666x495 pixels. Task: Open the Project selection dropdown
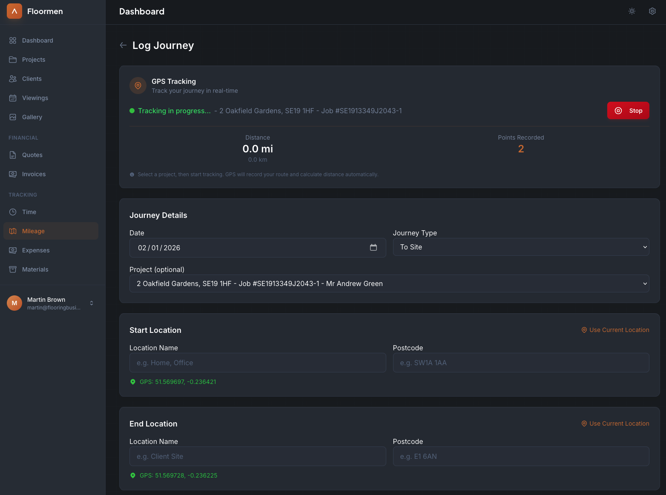tap(389, 283)
